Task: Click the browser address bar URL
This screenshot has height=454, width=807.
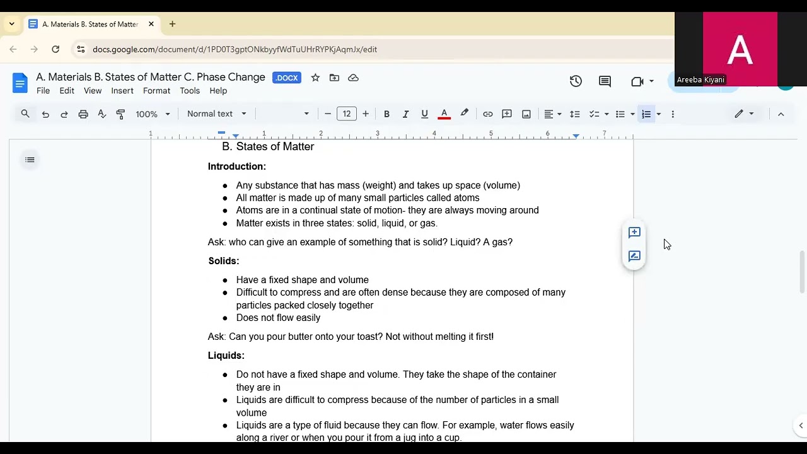Action: 235,49
